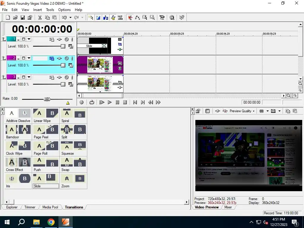Screen dimensions: 304x228
Task: Toggle Loop Playback
Action: [92, 102]
